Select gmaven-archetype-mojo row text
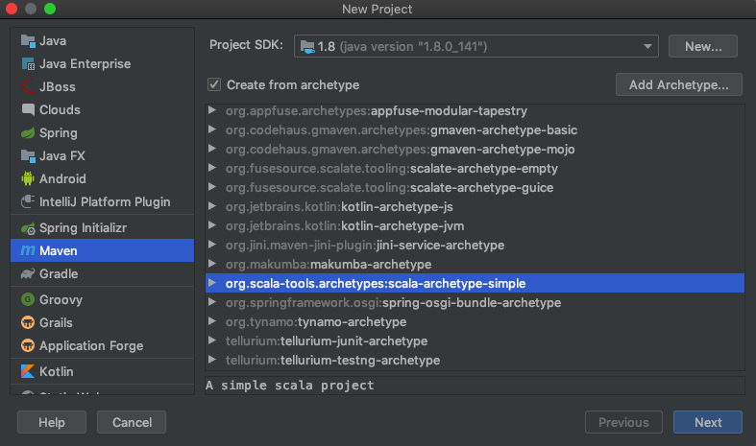The image size is (756, 446). pyautogui.click(x=401, y=150)
